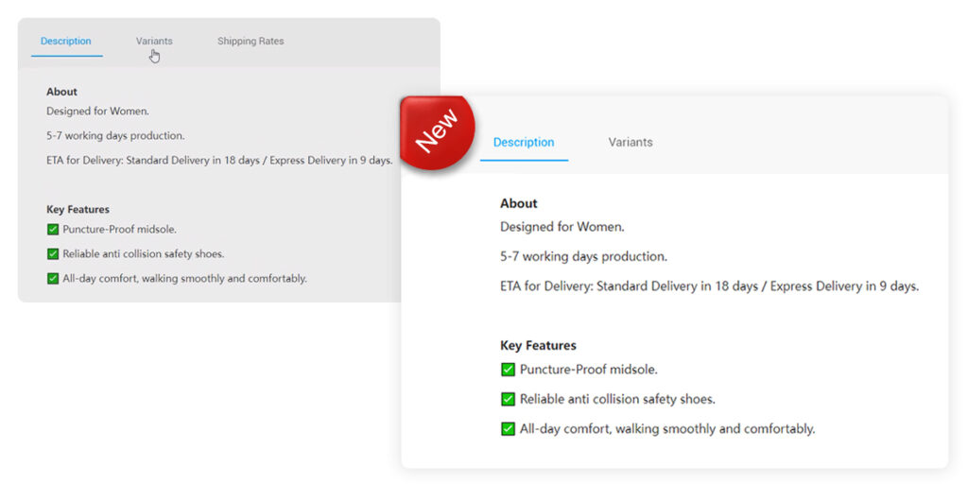Viewport: 968px width, 484px height.
Task: Select 'Reliable anti collision safety shoes.' in old panel
Action: coord(144,253)
